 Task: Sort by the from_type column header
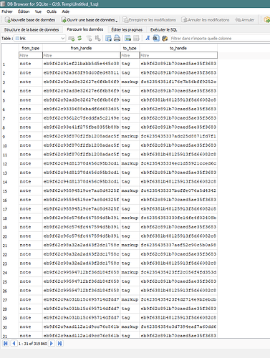tap(31, 48)
